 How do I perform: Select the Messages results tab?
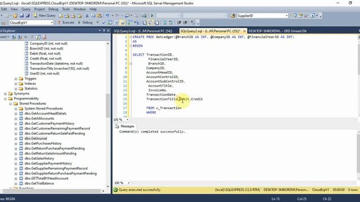tap(125, 126)
